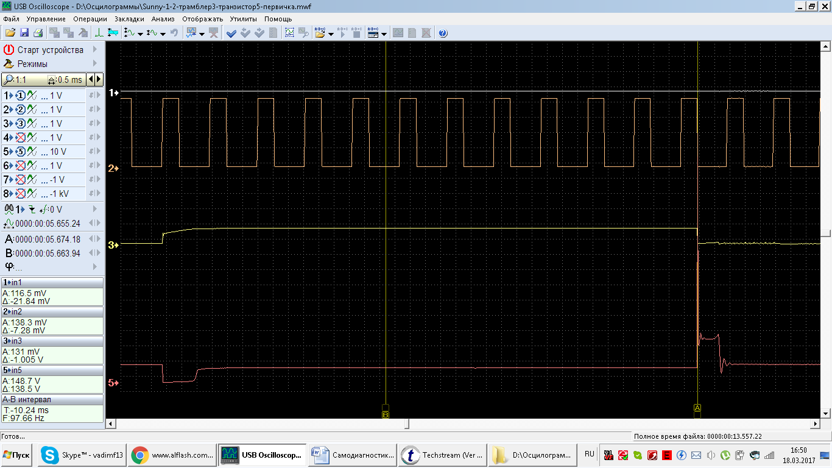Viewport: 832px width, 468px height.
Task: Click the Пуск start button
Action: click(17, 455)
